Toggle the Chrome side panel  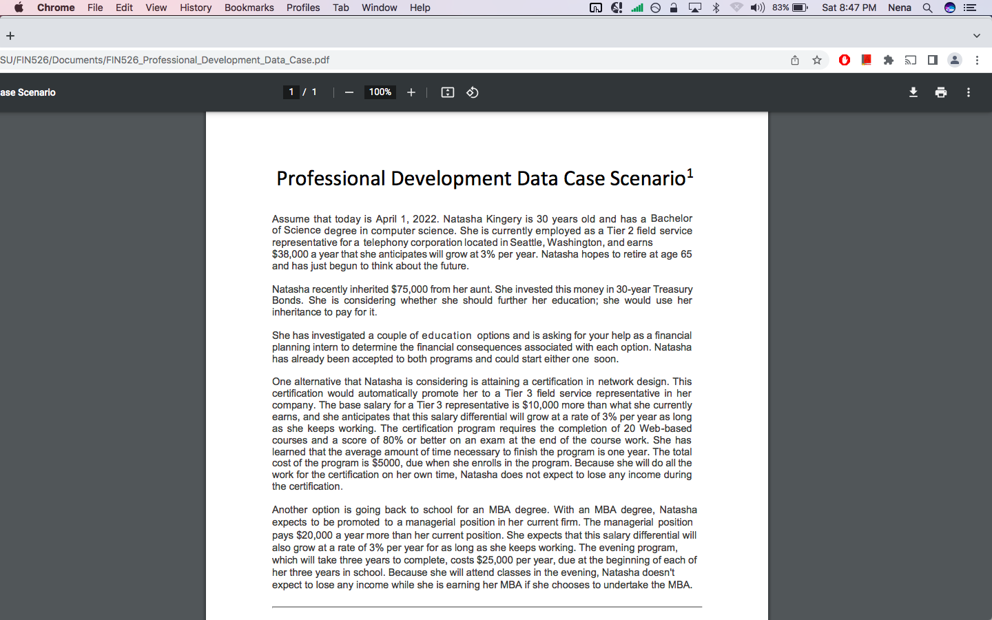coord(933,60)
